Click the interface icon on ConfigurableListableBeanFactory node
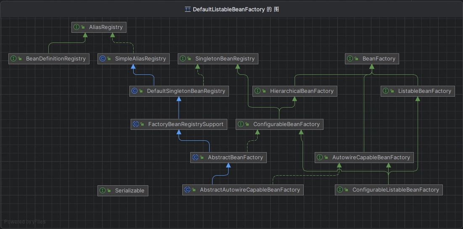This screenshot has height=229, width=463. (339, 190)
